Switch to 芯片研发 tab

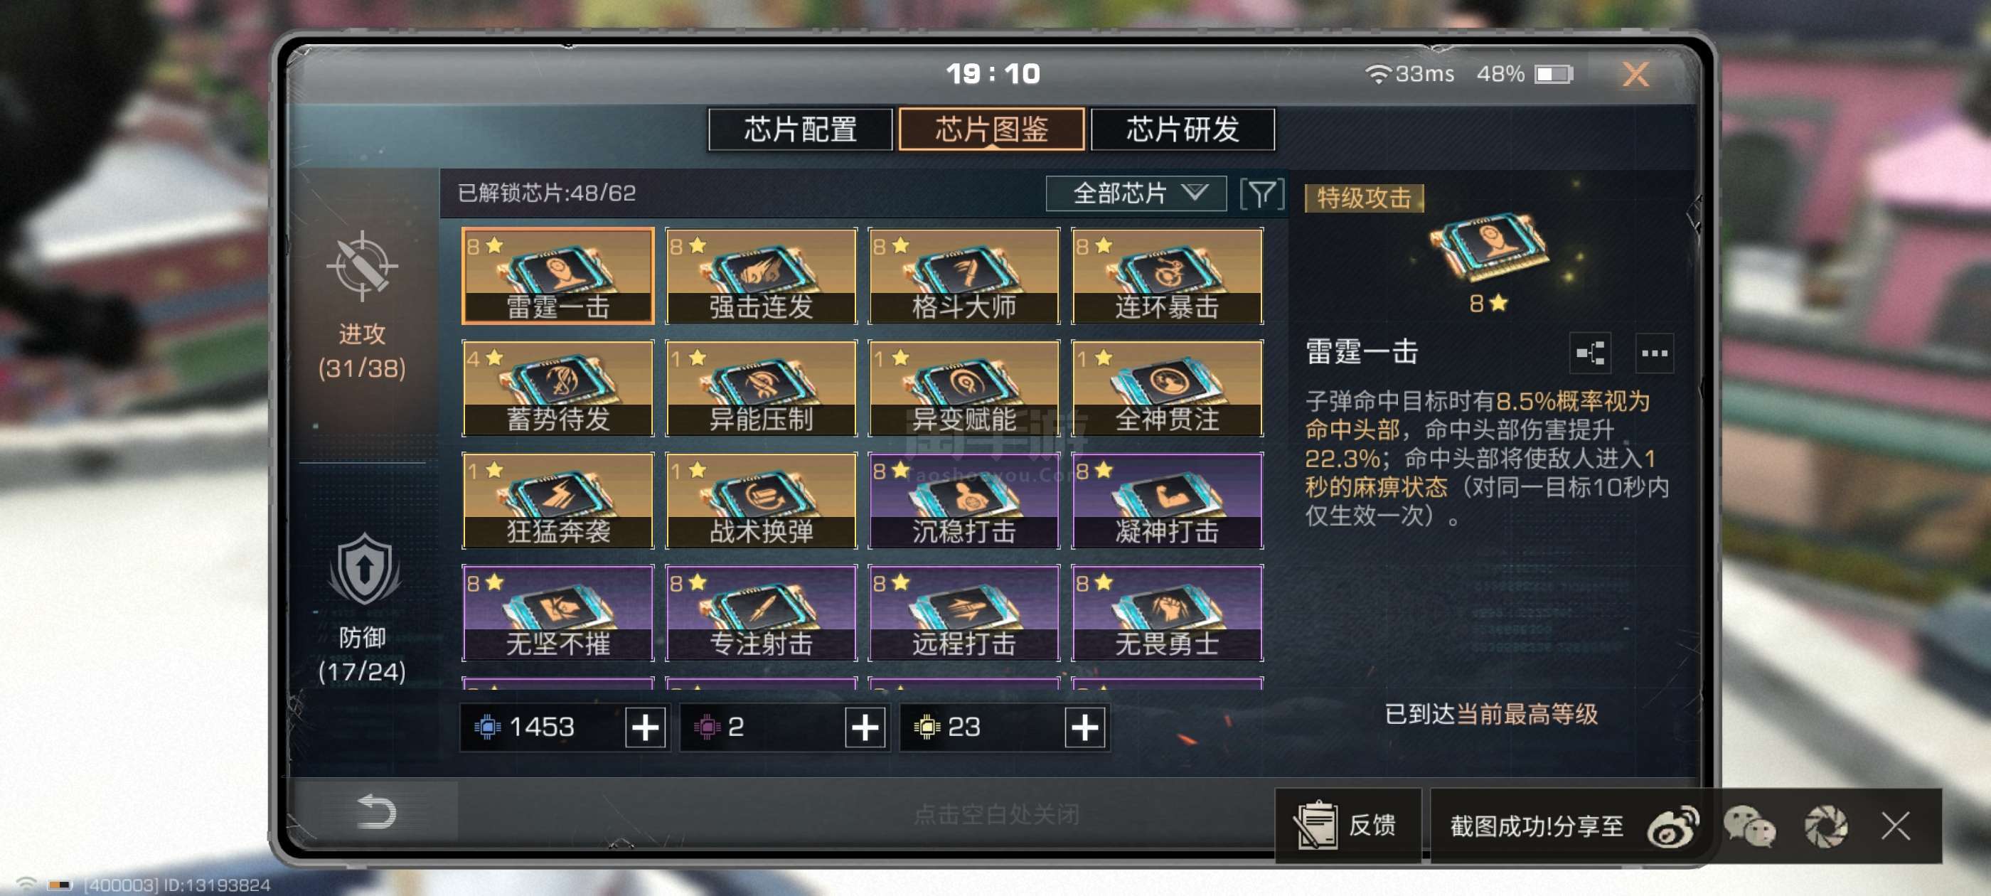1183,129
